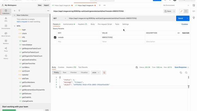Open the collections panel three-dot menu
This screenshot has height=111, width=197.
48,11
